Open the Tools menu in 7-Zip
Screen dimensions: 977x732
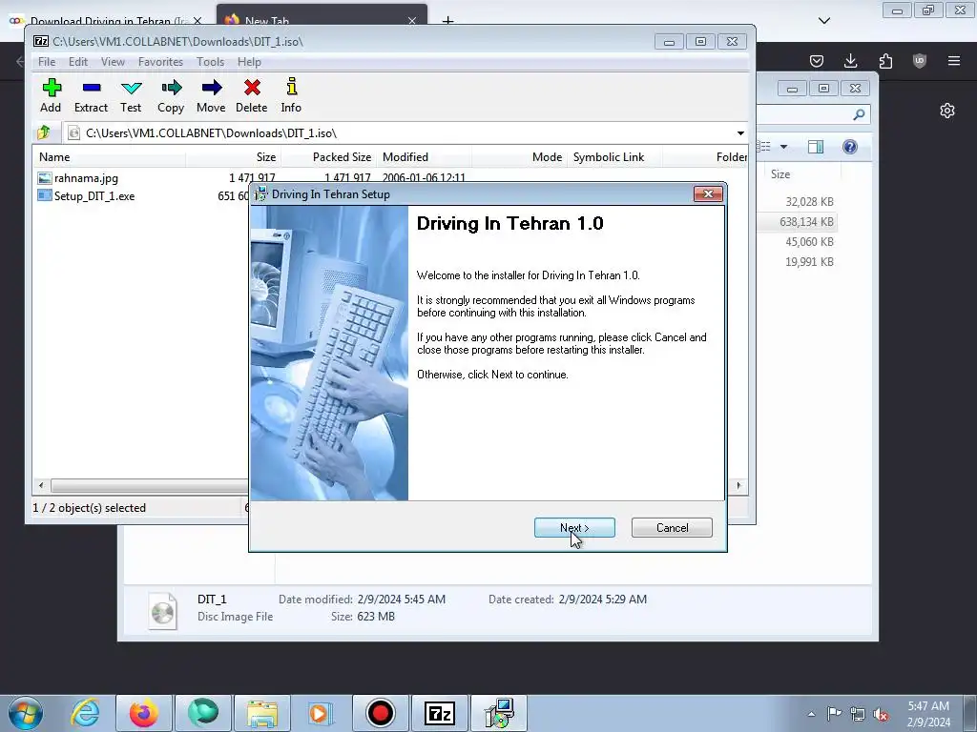211,62
